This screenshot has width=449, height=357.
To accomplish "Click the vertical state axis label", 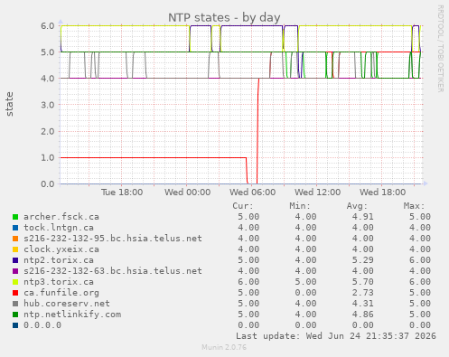I will click(x=9, y=104).
